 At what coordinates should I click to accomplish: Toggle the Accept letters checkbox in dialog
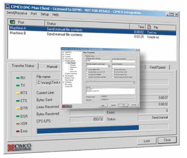87,72
